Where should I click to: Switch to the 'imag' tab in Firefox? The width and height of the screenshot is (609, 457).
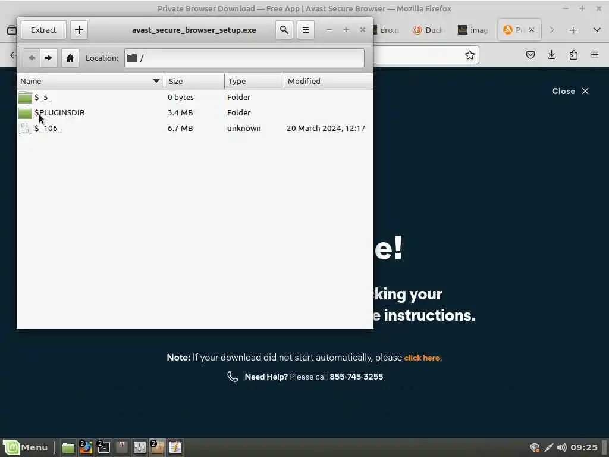tap(473, 30)
